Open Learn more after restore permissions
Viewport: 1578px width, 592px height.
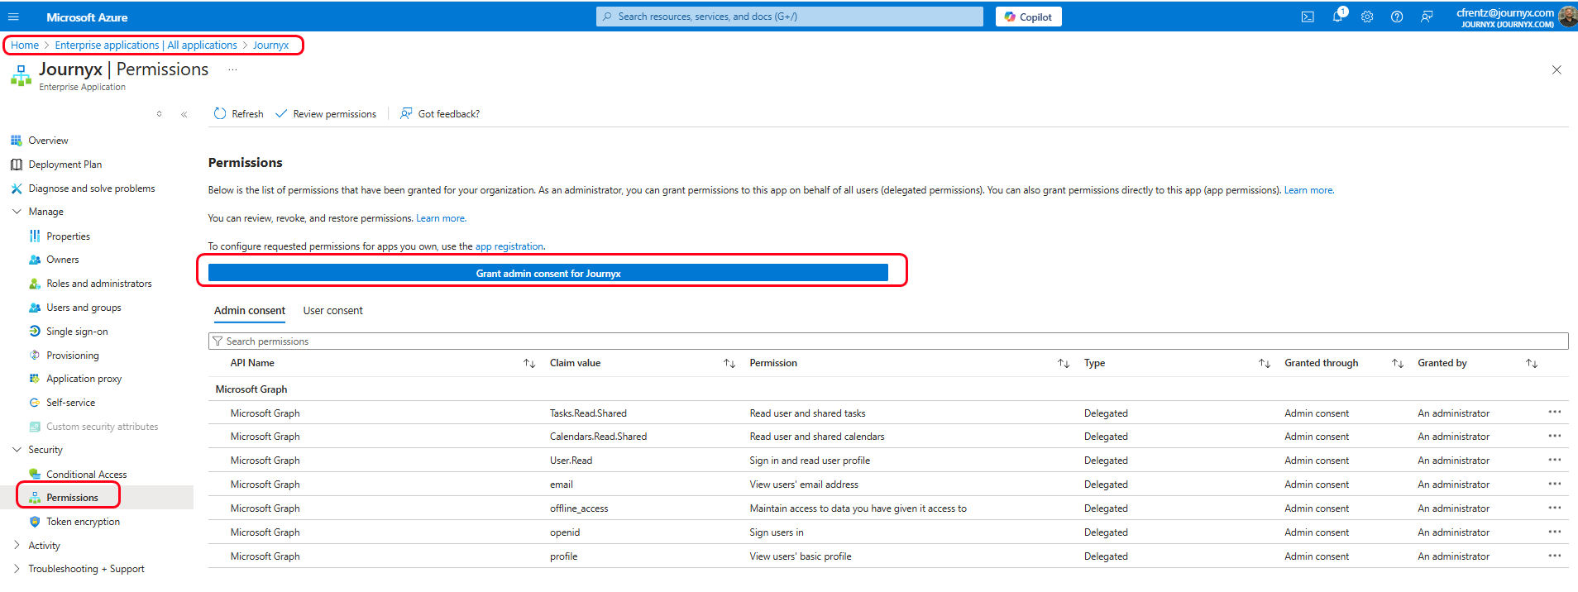click(440, 218)
